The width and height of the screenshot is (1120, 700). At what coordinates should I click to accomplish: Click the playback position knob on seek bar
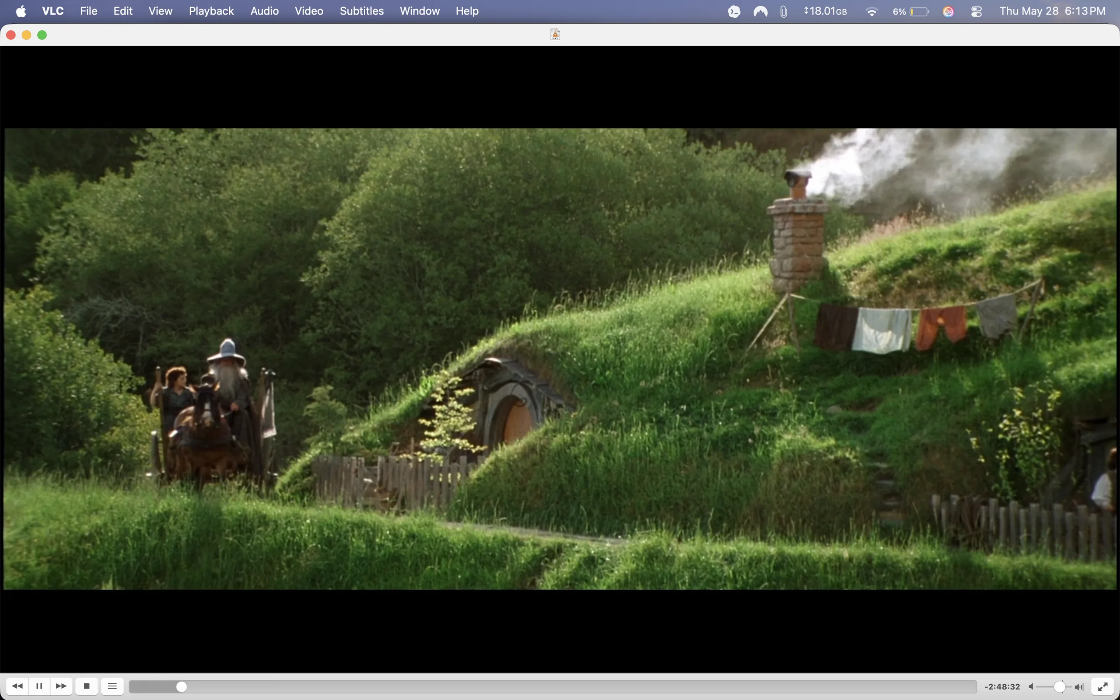[x=182, y=686]
